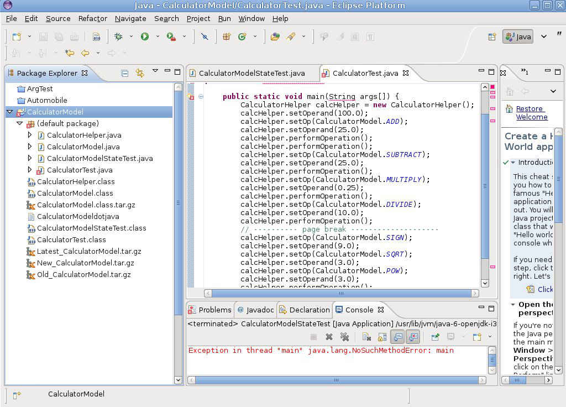The height and width of the screenshot is (407, 566).
Task: Switch to the Java perspective button
Action: [x=518, y=36]
